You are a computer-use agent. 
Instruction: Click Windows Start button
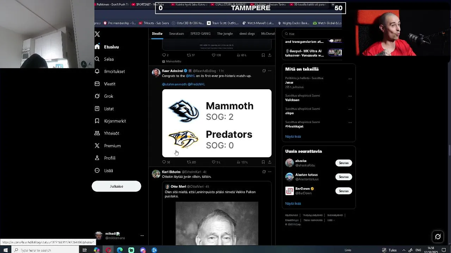point(6,250)
